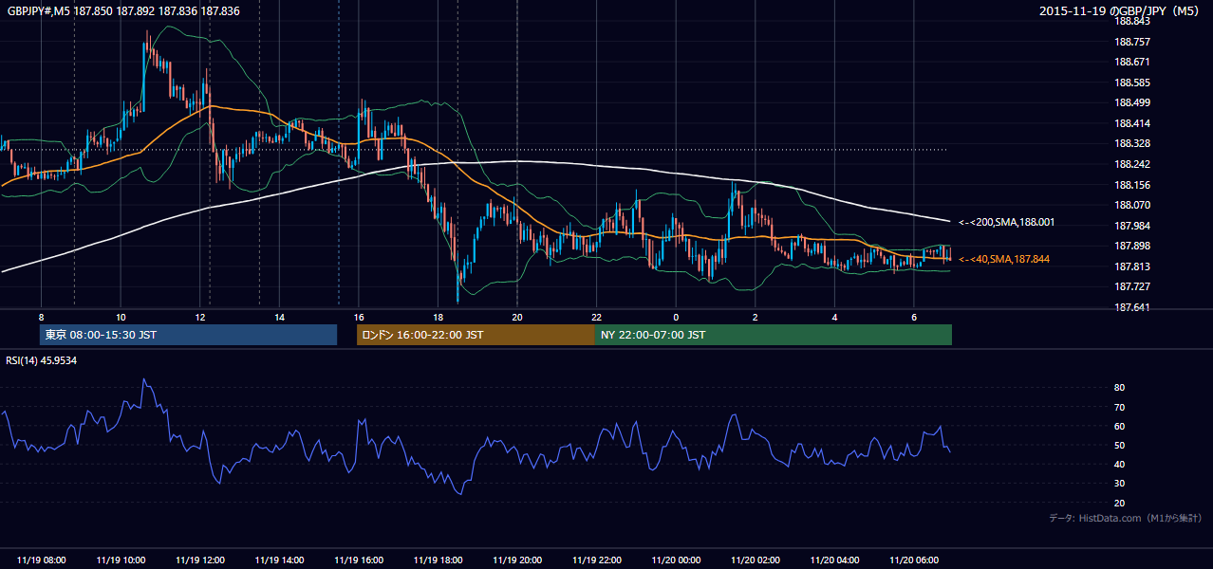Click price axis value 187.898
The image size is (1213, 569).
pyautogui.click(x=1131, y=246)
